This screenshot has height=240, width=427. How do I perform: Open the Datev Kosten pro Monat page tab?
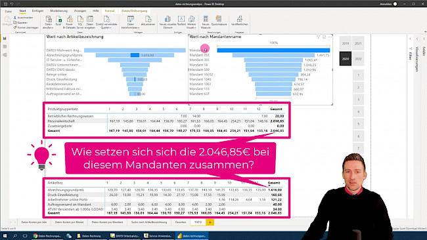[69, 222]
